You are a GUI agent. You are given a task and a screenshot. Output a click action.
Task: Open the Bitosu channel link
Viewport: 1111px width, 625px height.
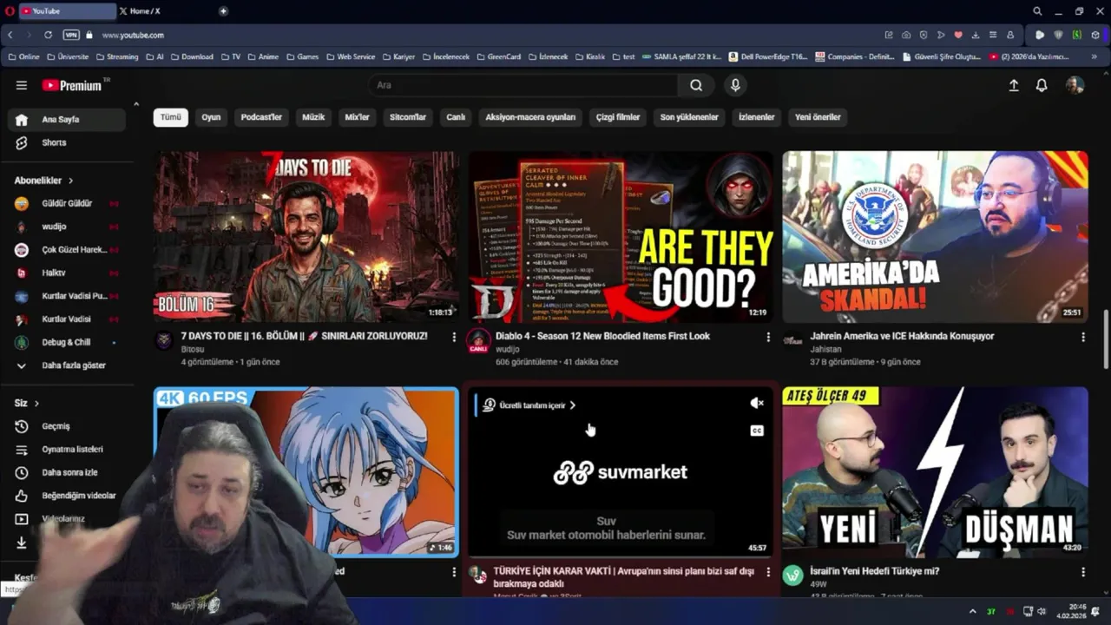pyautogui.click(x=193, y=349)
